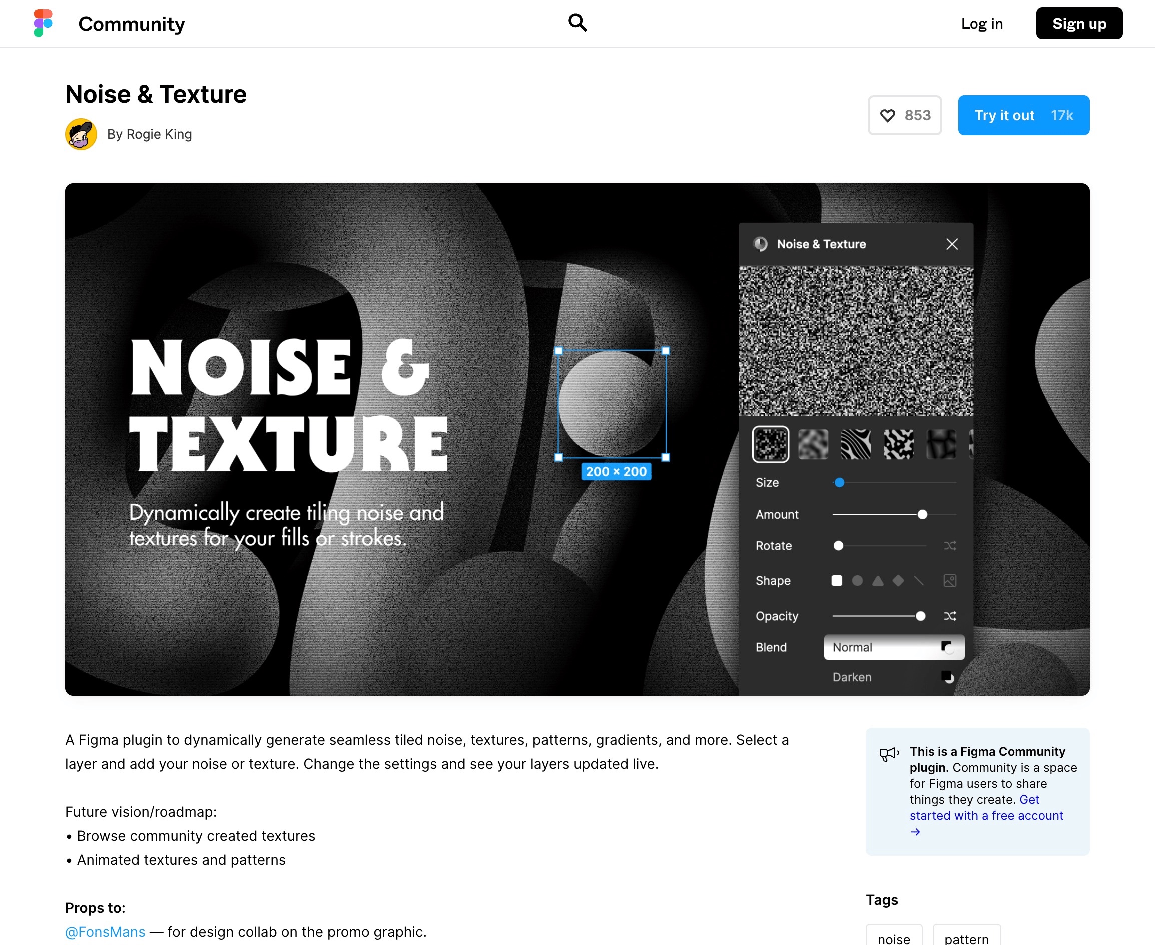Screen dimensions: 1155x945
Task: Click the noise texture pattern icon
Action: [x=771, y=443]
